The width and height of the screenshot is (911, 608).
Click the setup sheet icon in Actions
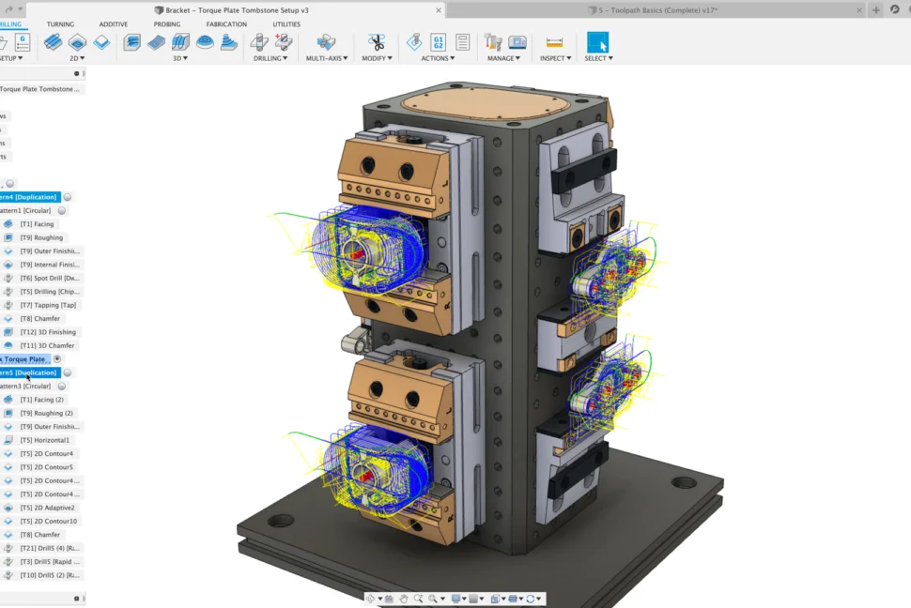pos(462,42)
